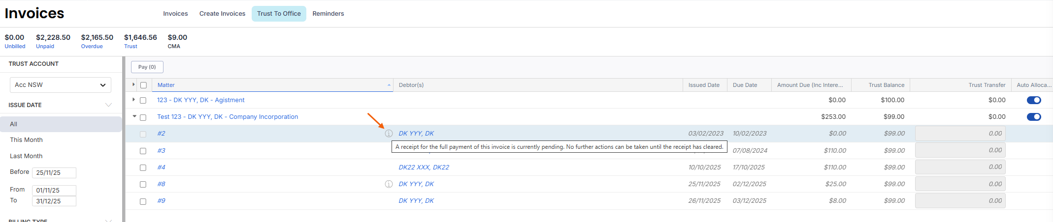Screen dimensions: 1053x222
Task: Click trust transfer amount field for invoice #4
Action: [960, 167]
